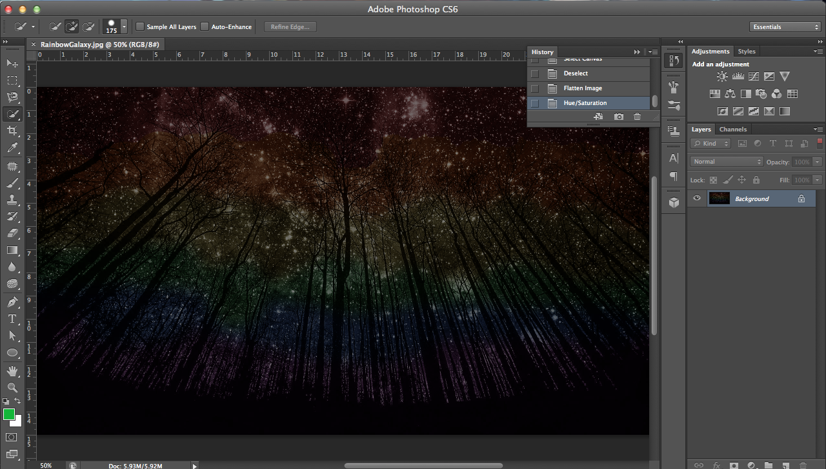Create new document from current state
The width and height of the screenshot is (826, 469).
[599, 117]
